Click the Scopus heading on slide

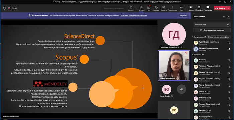click(67, 57)
